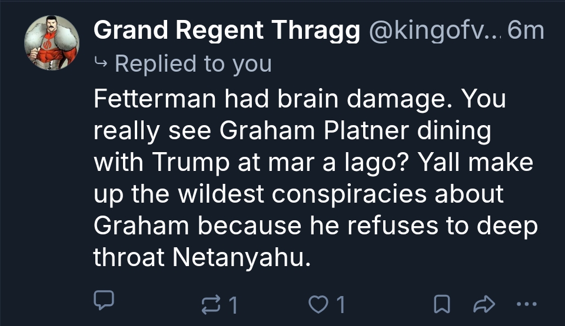Screen dimensions: 565x326
Task: View the like count of 1
Action: tap(340, 304)
